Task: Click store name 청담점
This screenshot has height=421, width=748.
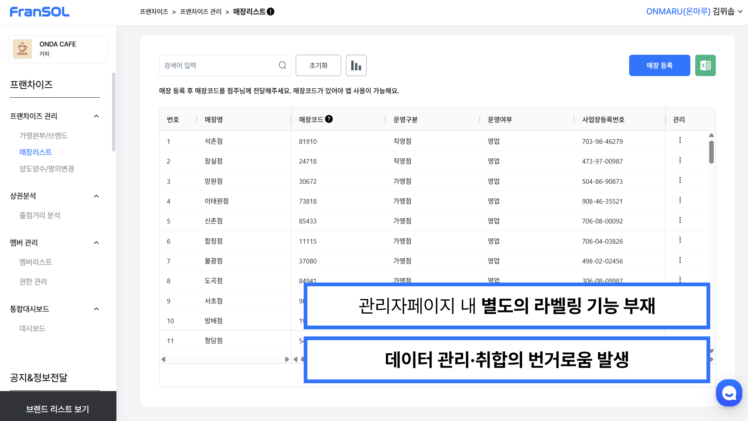Action: [x=214, y=341]
